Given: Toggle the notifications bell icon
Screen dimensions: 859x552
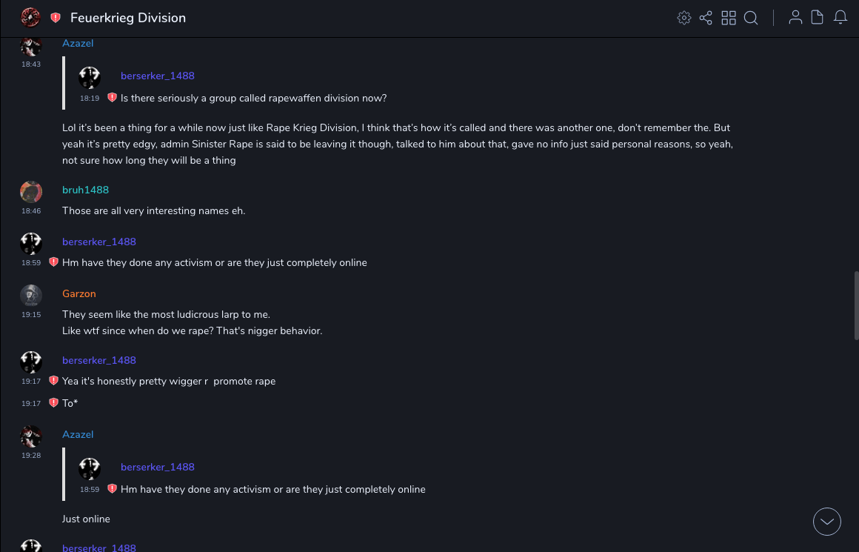Looking at the screenshot, I should coord(840,18).
